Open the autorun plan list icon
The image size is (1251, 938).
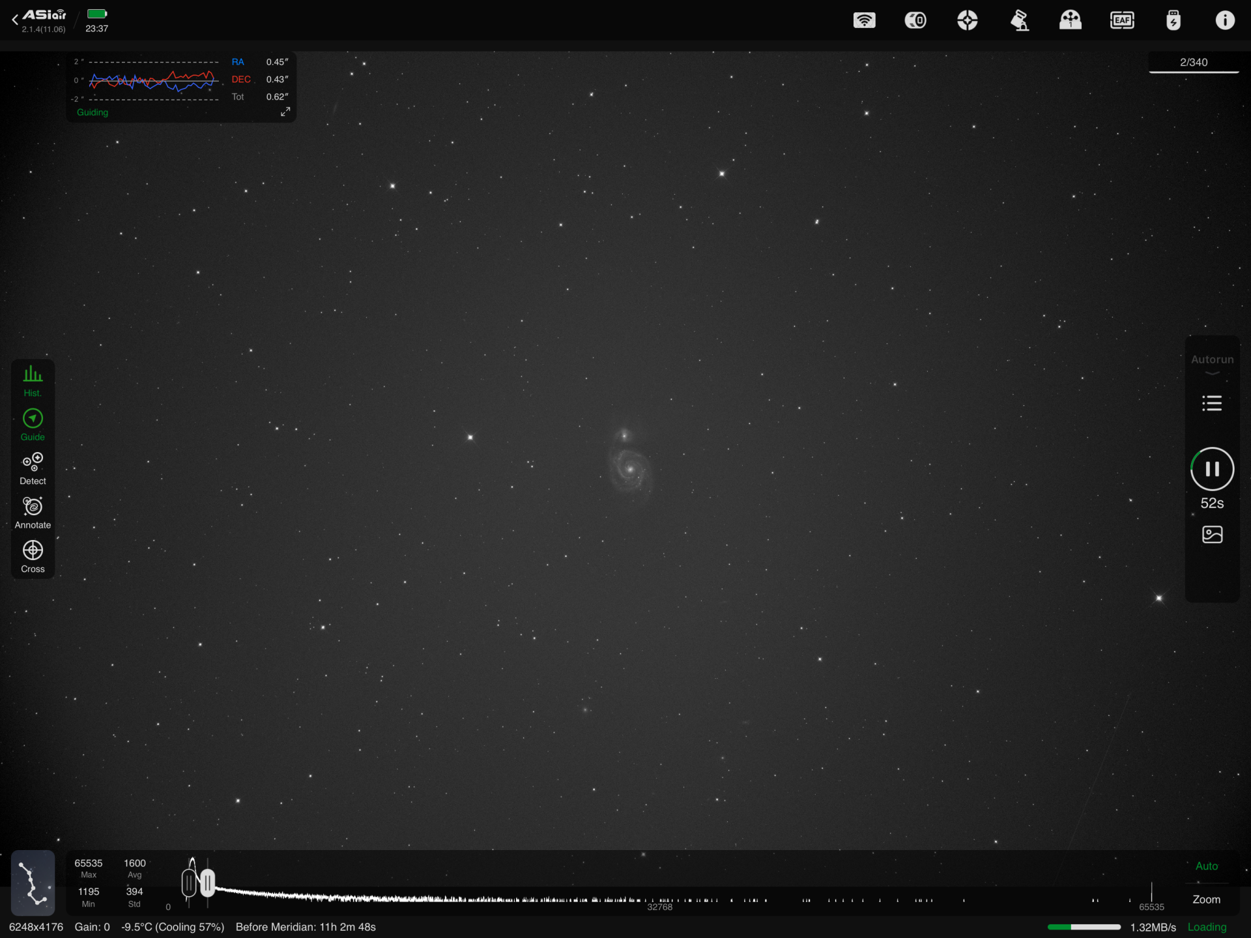[1212, 403]
